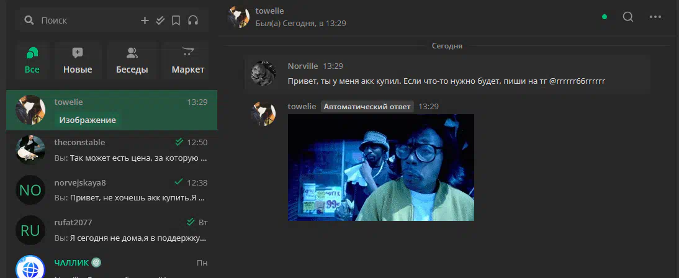This screenshot has width=679, height=278.
Task: Open the image sent by towelie
Action: click(381, 168)
